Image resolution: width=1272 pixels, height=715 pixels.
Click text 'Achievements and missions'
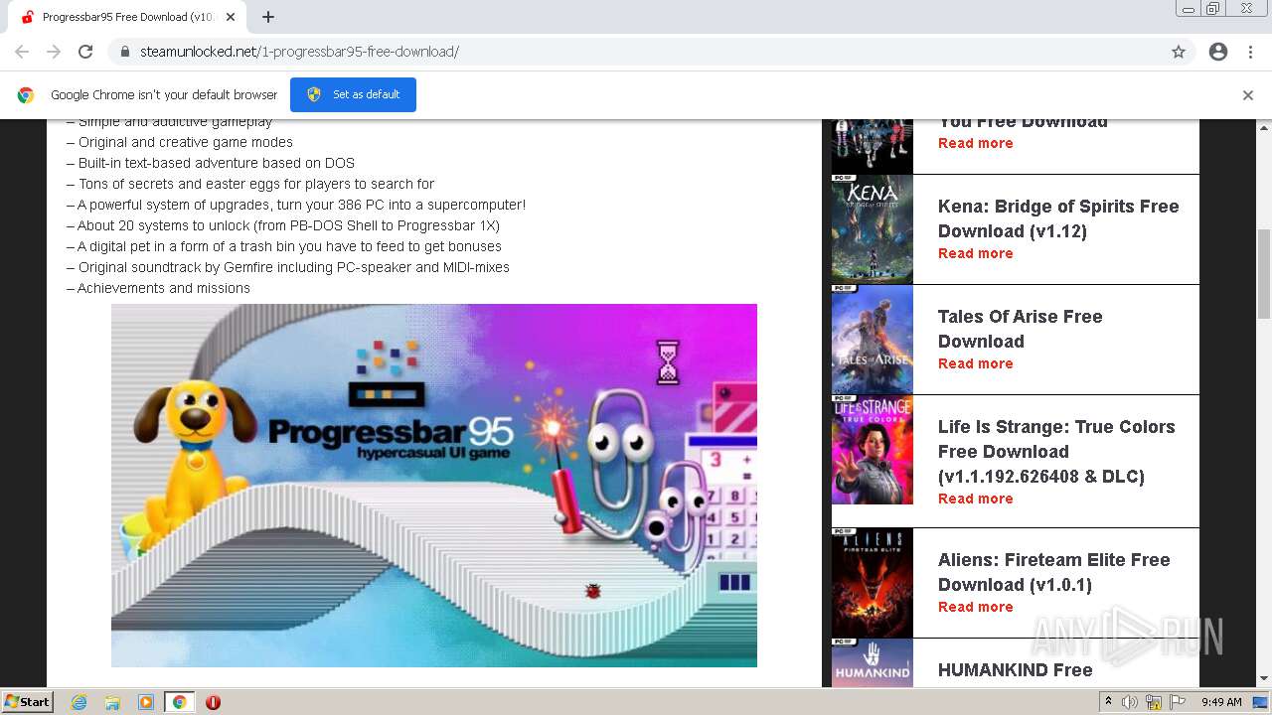[x=158, y=288]
